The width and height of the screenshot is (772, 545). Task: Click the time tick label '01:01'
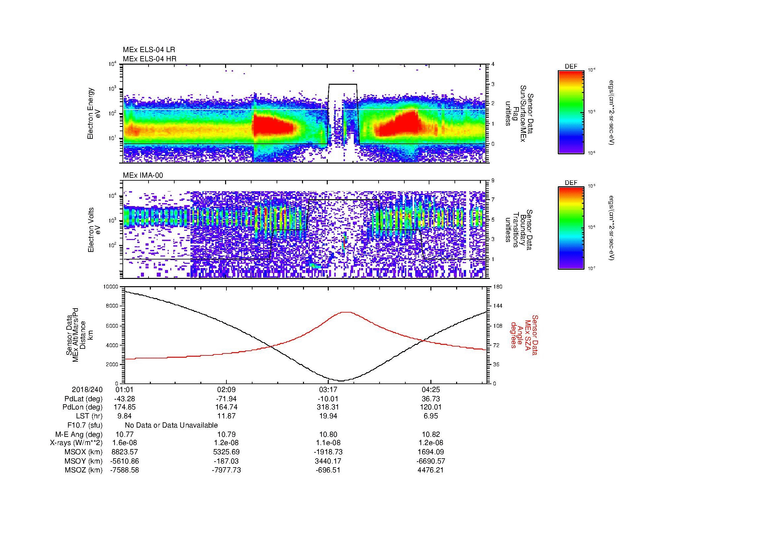(125, 390)
